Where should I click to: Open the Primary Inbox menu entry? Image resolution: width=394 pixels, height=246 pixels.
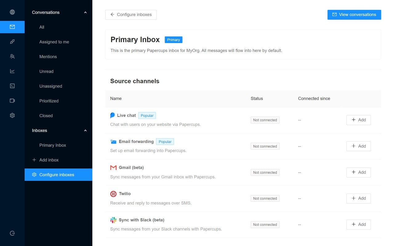(52, 145)
